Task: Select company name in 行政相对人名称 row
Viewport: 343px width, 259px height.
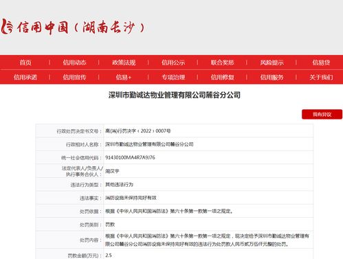Action: [x=149, y=144]
